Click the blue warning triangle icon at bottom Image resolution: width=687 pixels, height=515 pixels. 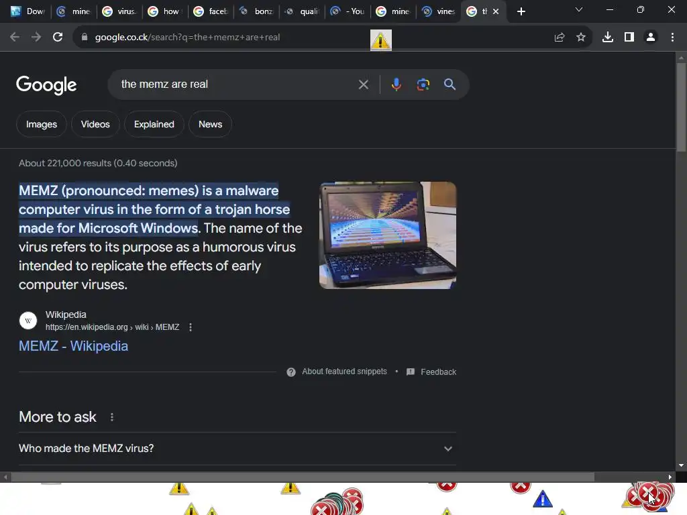point(542,499)
